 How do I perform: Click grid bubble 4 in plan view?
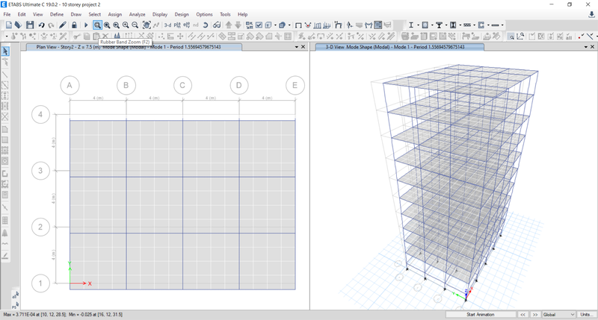pyautogui.click(x=40, y=115)
